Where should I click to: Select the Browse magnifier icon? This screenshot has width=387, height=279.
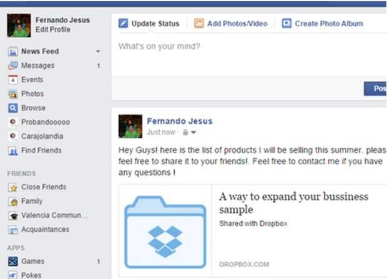[12, 108]
